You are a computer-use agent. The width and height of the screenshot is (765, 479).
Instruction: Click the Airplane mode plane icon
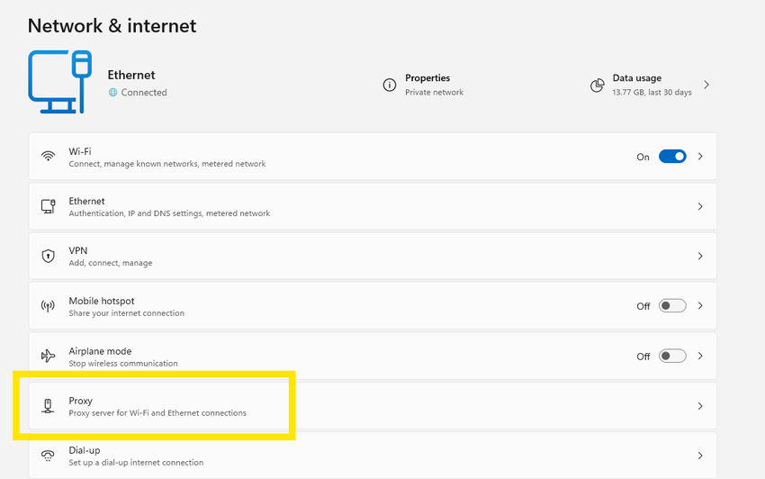click(48, 356)
